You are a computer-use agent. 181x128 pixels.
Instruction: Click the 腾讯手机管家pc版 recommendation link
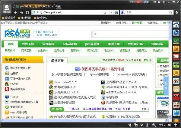coord(21,67)
